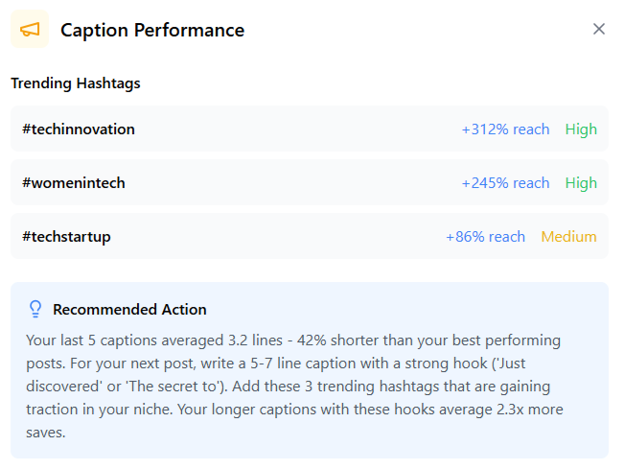
Task: Select the #techstartup hashtag
Action: pos(67,237)
